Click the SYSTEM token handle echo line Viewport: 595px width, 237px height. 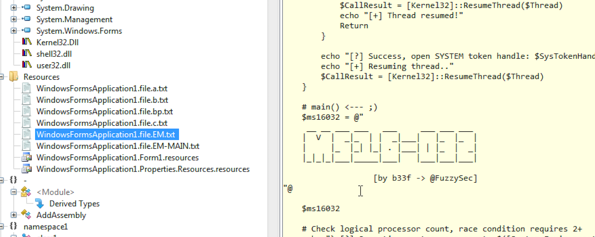tap(458, 56)
